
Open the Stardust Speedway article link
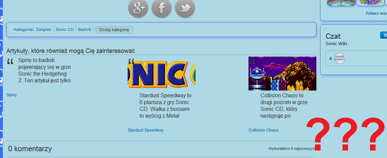(146, 130)
